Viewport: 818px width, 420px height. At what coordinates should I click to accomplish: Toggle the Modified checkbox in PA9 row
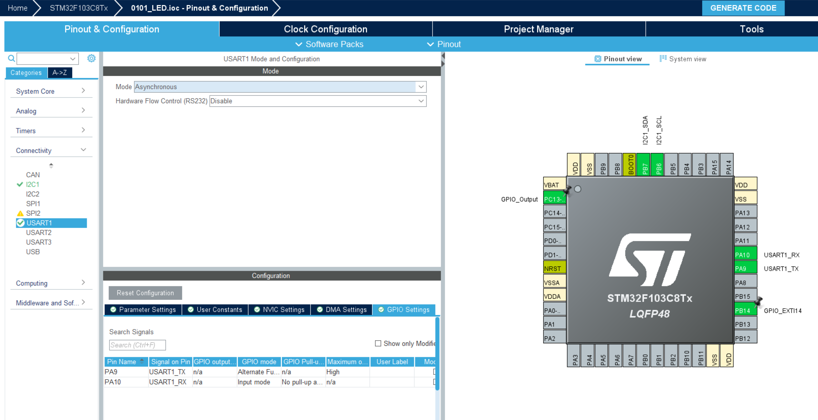tap(434, 372)
